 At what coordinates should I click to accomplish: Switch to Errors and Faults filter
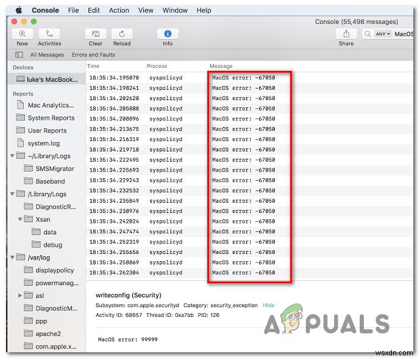point(93,55)
